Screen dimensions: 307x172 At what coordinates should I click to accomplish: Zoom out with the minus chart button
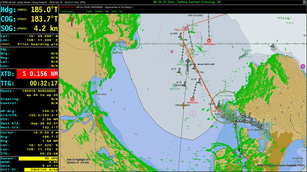[x=82, y=12]
